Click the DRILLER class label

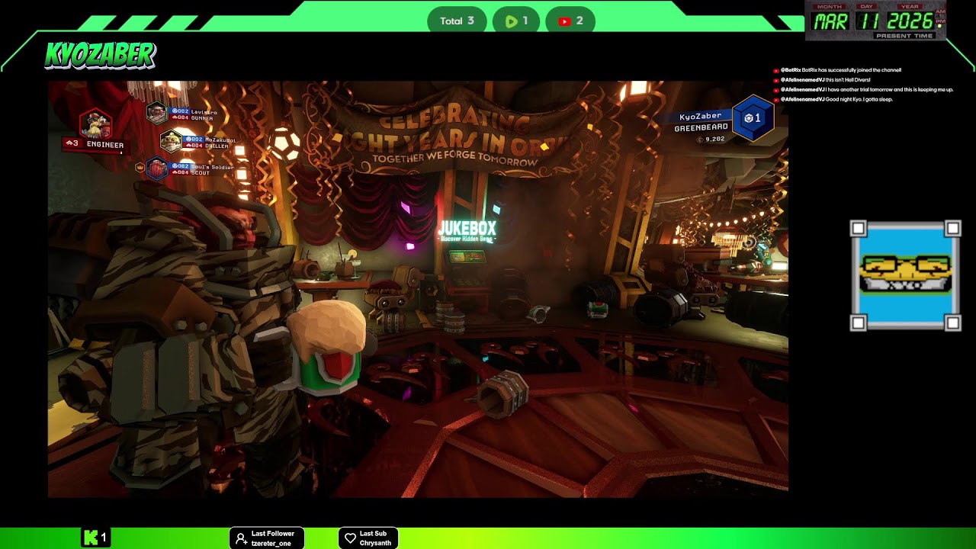click(x=217, y=146)
